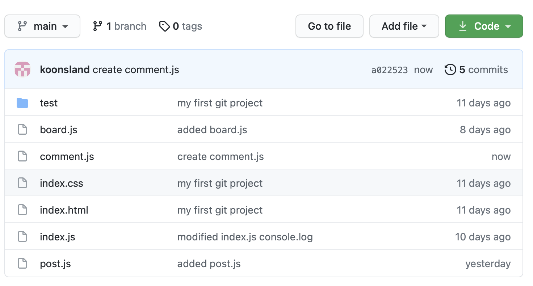Click the commit history clock icon
Viewport: 533px width, 286px height.
point(450,70)
